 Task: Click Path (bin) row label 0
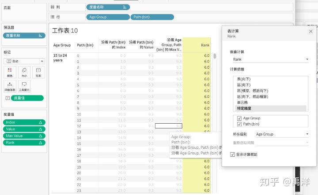(78, 56)
